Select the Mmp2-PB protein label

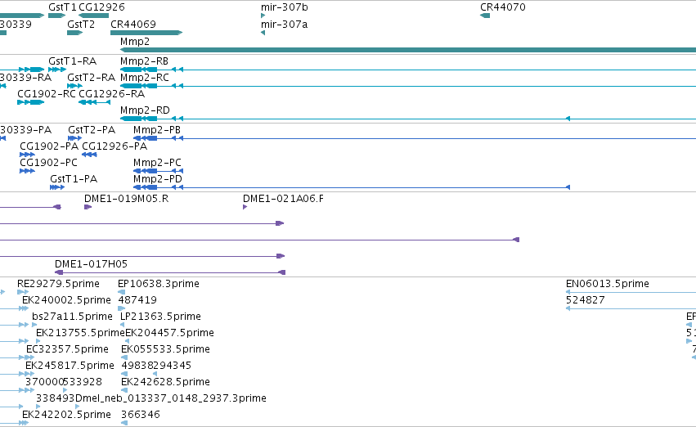[x=157, y=129]
